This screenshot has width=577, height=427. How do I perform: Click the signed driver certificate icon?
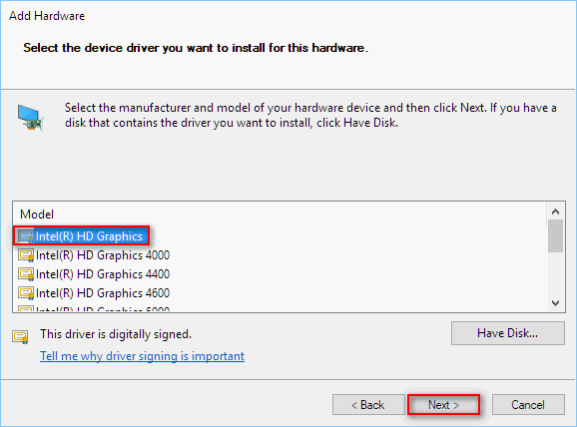tap(20, 336)
